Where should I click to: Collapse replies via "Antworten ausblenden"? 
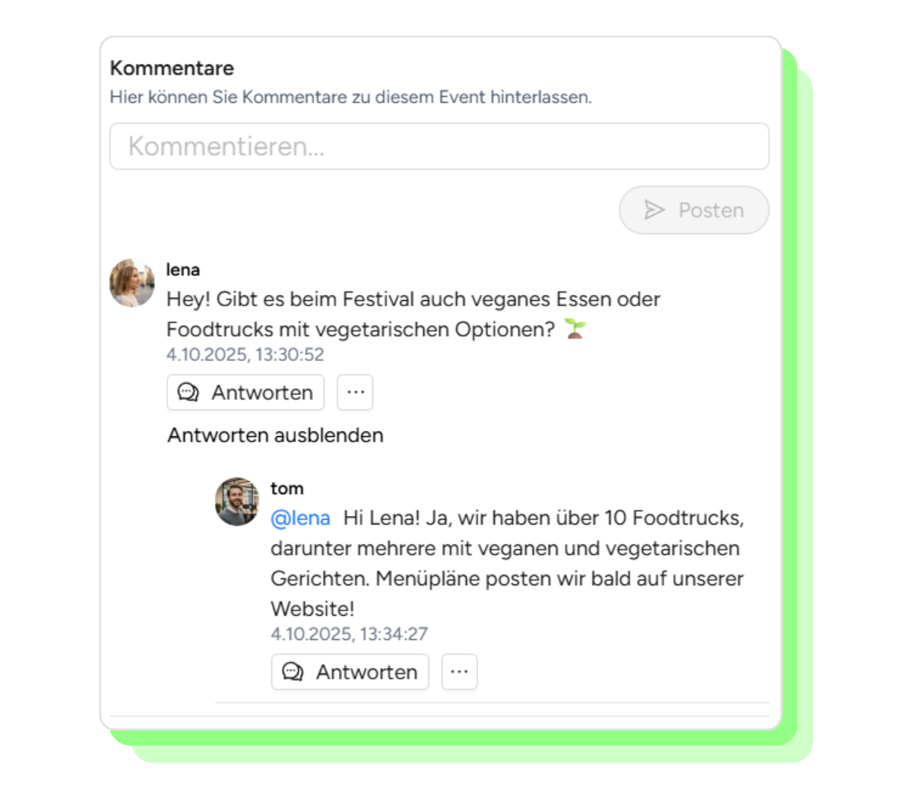click(275, 435)
